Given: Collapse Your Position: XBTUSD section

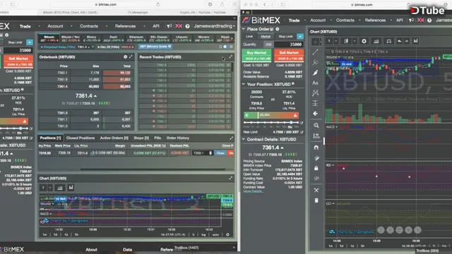Looking at the screenshot, I should tap(243, 84).
